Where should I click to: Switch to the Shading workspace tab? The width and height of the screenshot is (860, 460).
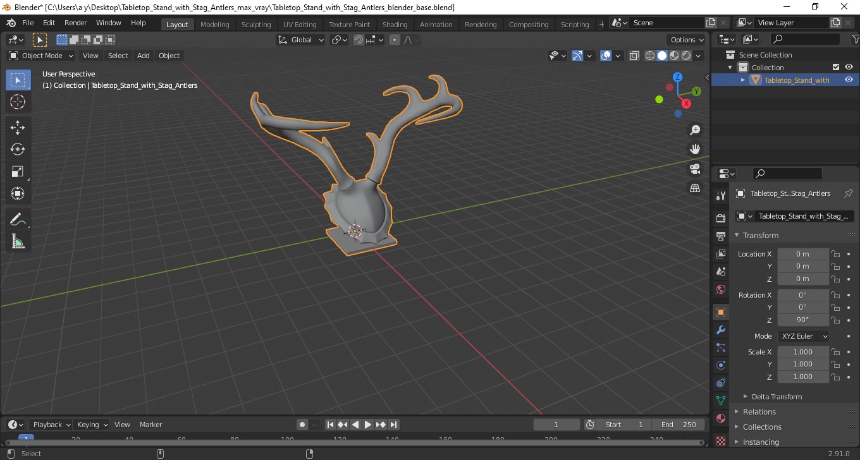(395, 24)
